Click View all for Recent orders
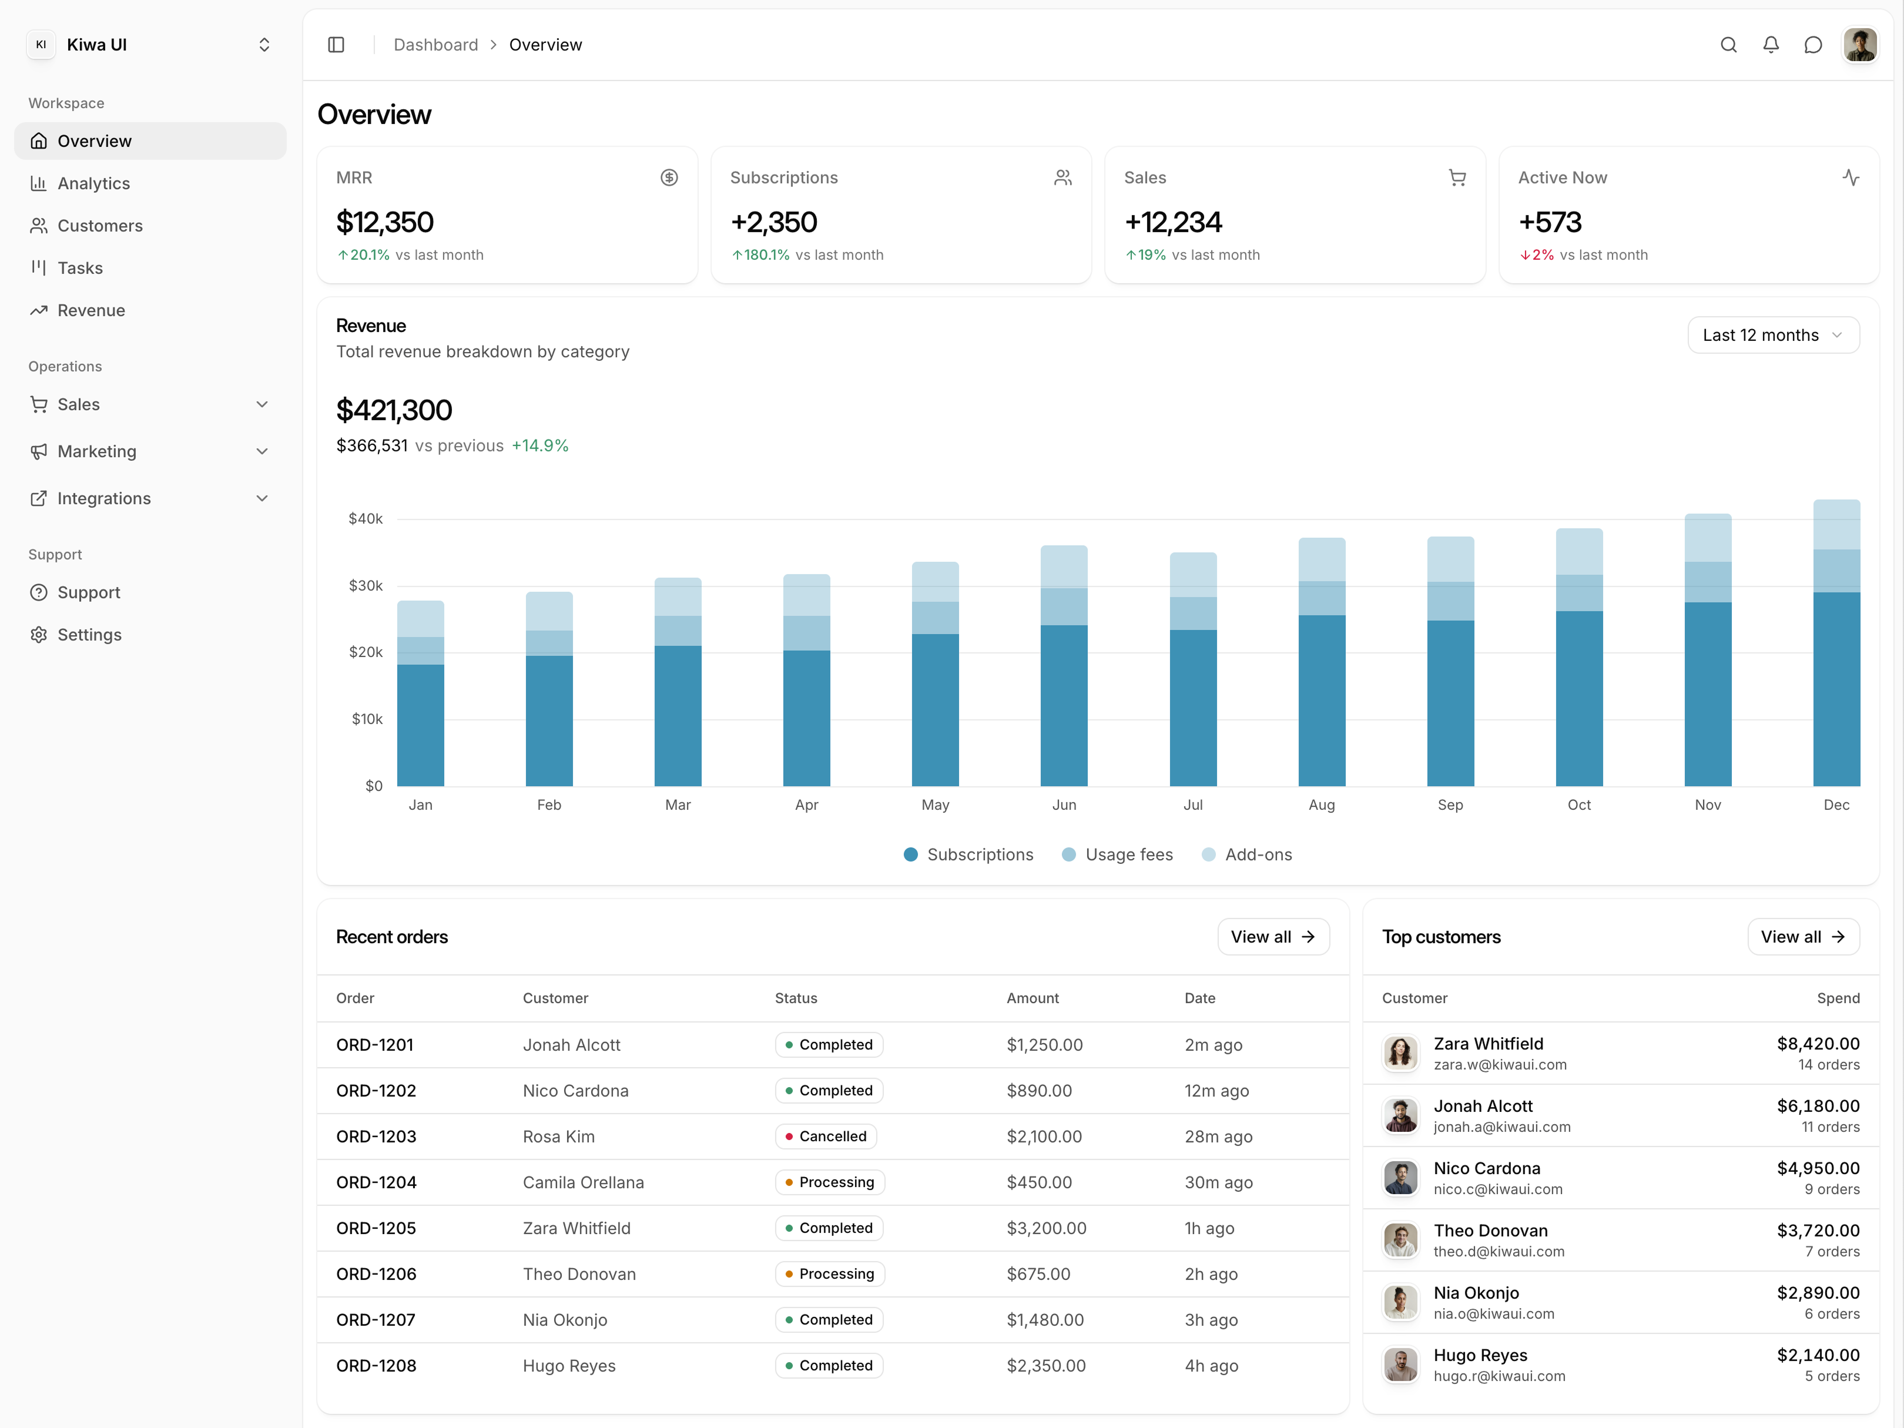Screen dimensions: 1904x1428 point(1273,937)
